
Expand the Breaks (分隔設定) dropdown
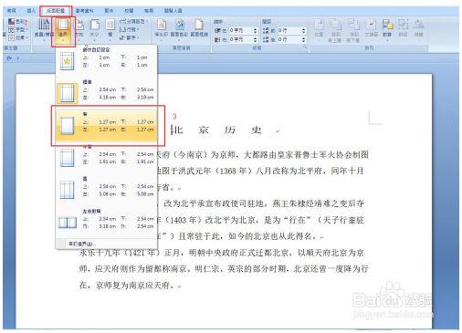pyautogui.click(x=134, y=21)
